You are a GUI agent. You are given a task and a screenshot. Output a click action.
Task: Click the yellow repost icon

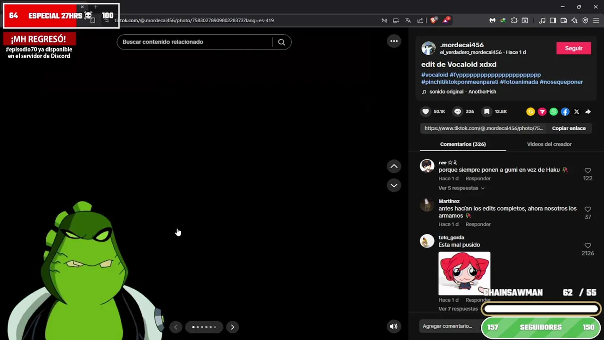[530, 112]
